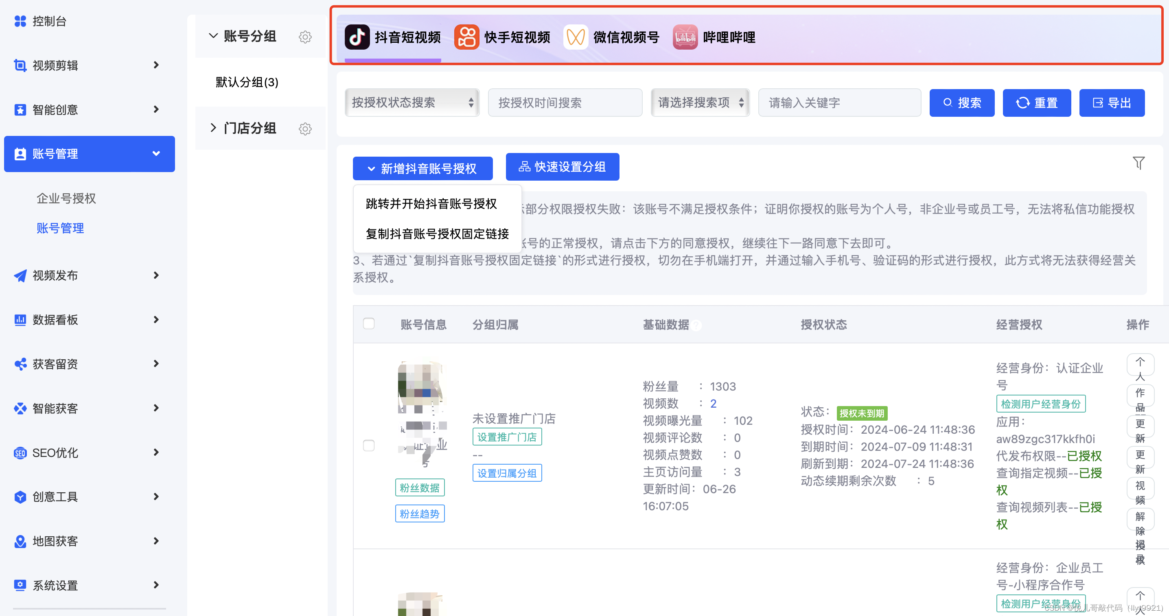Open 请选择搜索项 dropdown
The image size is (1169, 616).
point(700,103)
